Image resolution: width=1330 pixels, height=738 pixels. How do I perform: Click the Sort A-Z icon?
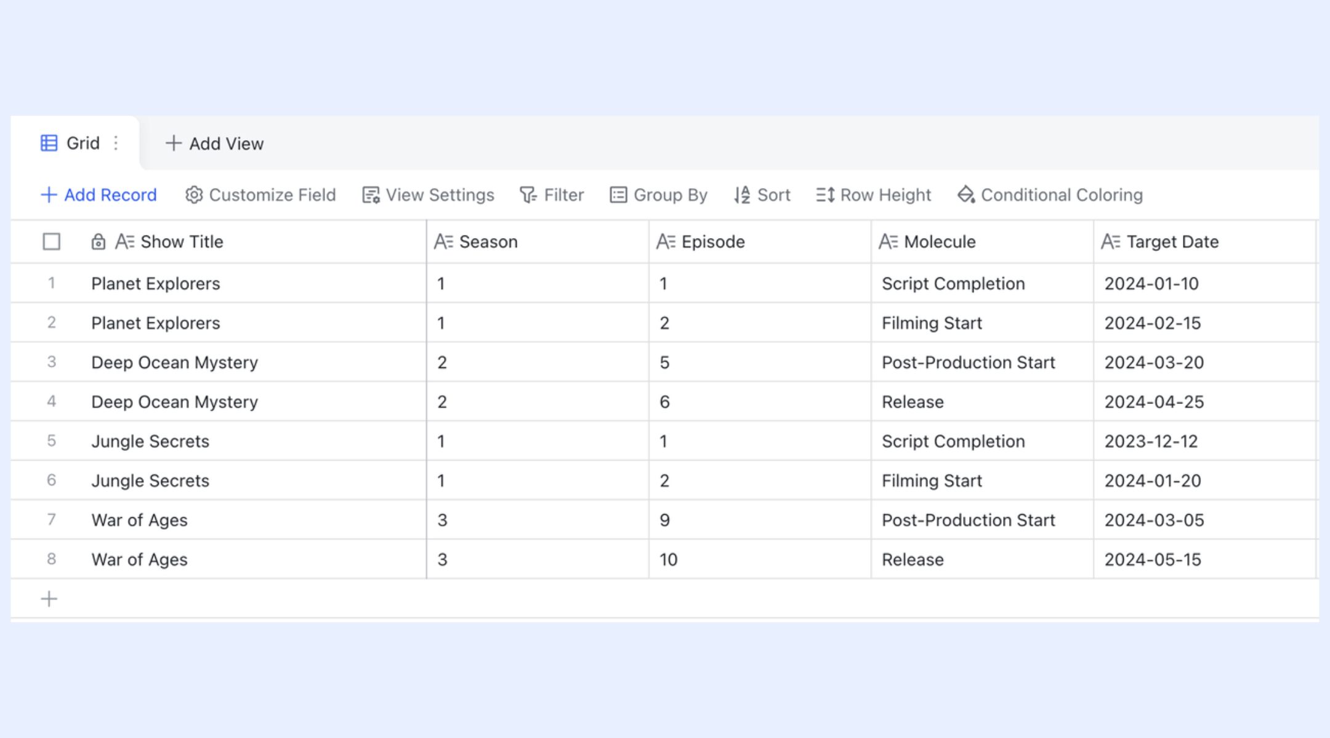click(742, 195)
